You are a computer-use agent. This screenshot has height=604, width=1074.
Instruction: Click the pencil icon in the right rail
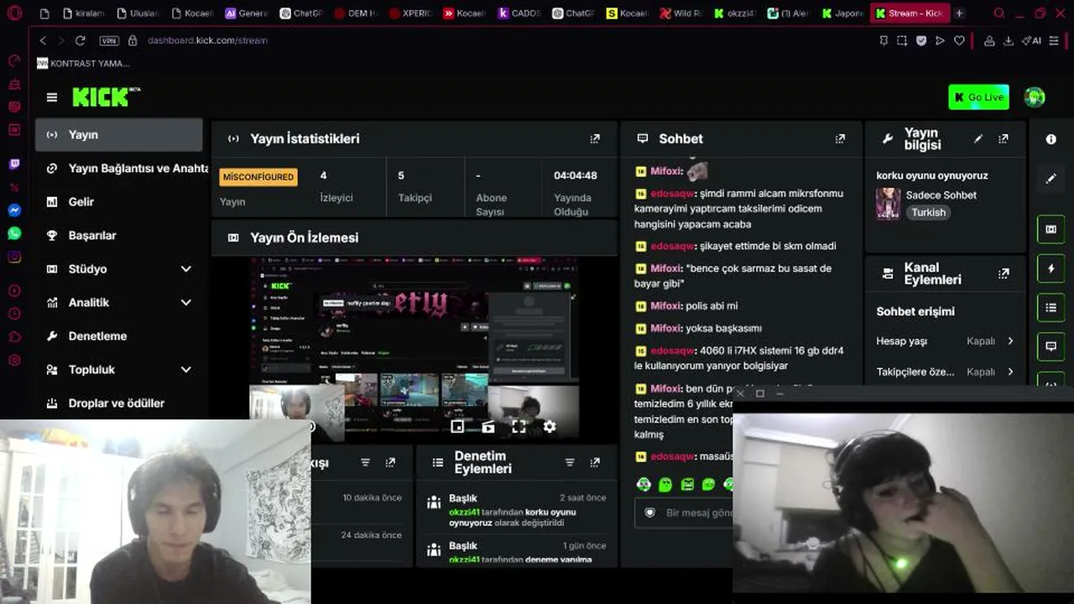pyautogui.click(x=1051, y=179)
